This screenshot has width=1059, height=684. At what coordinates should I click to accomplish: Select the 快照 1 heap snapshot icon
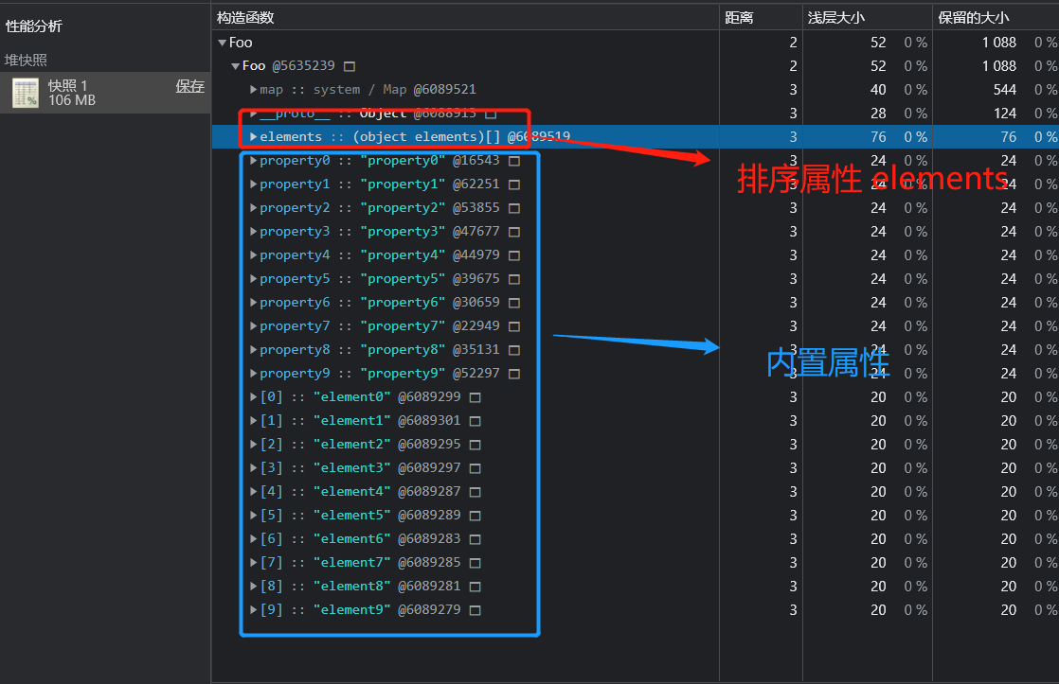(x=26, y=93)
